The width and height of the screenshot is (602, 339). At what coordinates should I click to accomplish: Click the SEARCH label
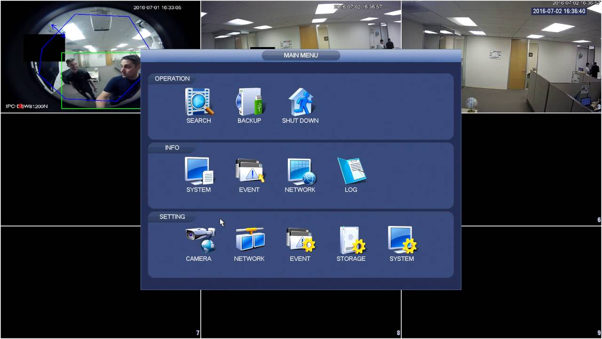click(198, 121)
